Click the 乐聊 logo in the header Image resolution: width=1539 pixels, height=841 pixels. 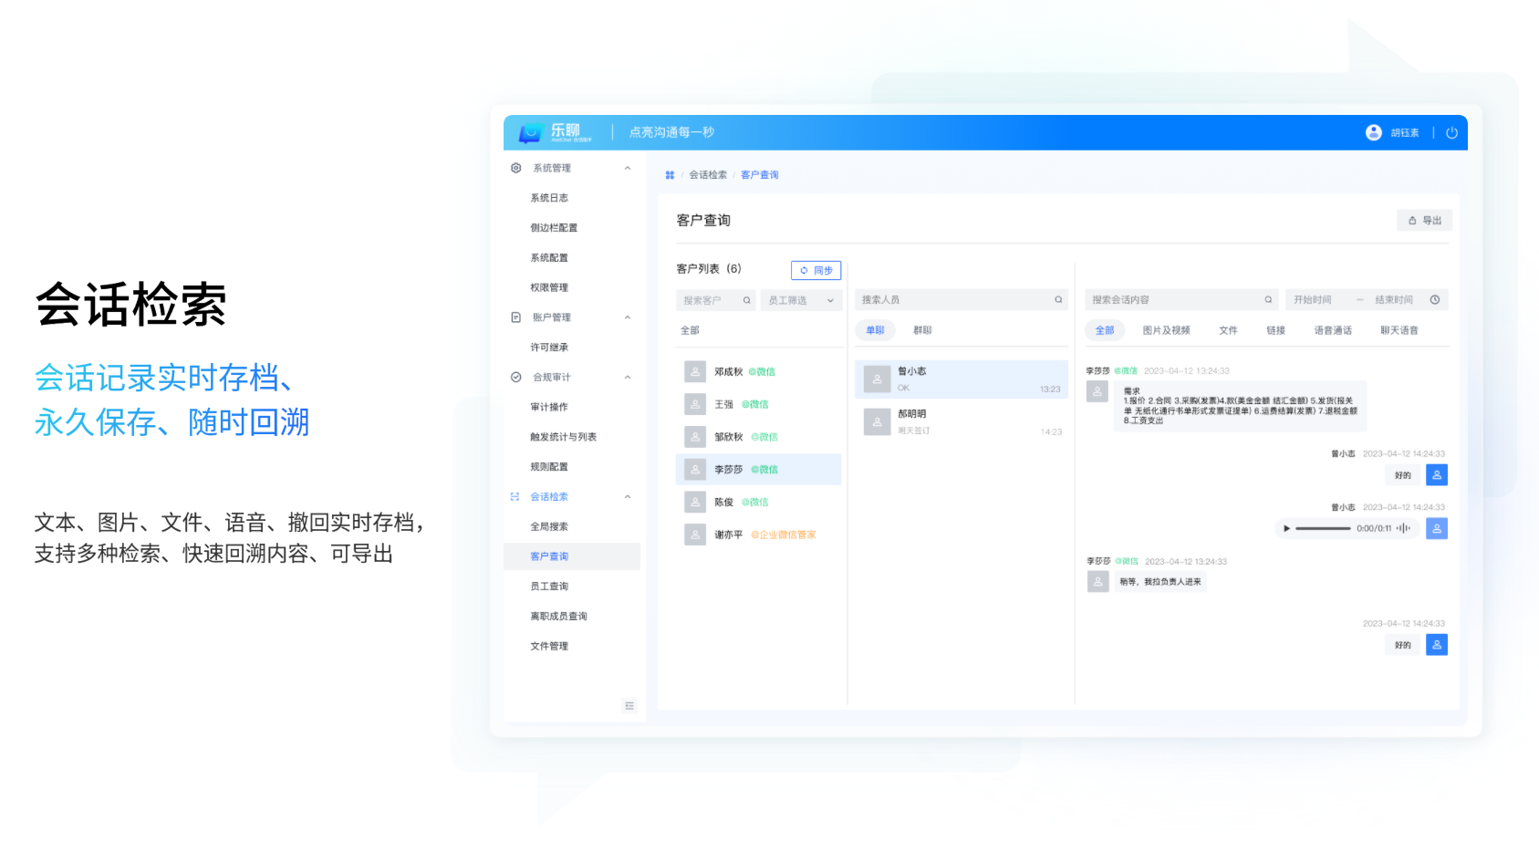[556, 132]
